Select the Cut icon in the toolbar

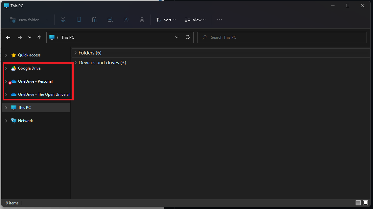coord(63,20)
